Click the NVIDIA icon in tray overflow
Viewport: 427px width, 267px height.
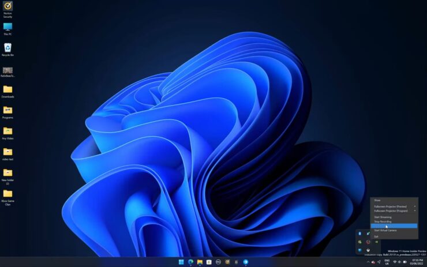pyautogui.click(x=376, y=242)
